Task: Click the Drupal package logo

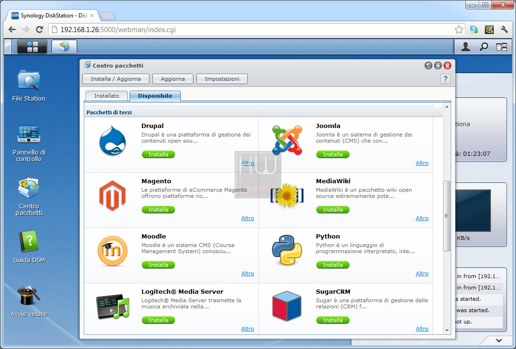Action: pyautogui.click(x=113, y=141)
